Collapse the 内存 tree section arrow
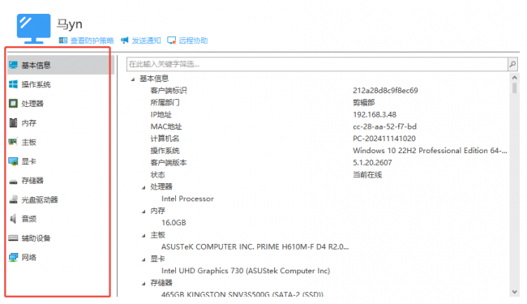This screenshot has height=304, width=527. [x=144, y=212]
